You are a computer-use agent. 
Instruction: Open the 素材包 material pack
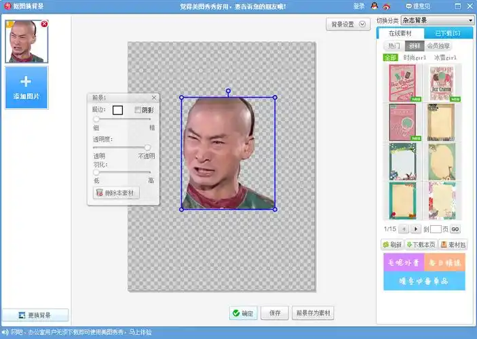[453, 245]
